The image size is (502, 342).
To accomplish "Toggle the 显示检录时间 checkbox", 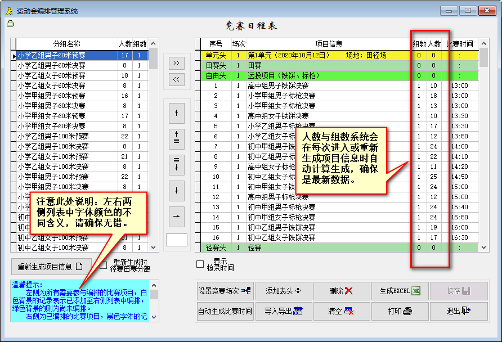I will [200, 264].
